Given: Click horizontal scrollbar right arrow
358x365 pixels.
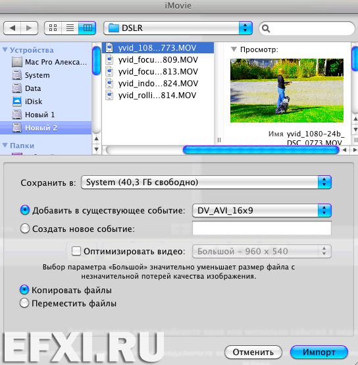Looking at the screenshot, I should pyautogui.click(x=355, y=150).
